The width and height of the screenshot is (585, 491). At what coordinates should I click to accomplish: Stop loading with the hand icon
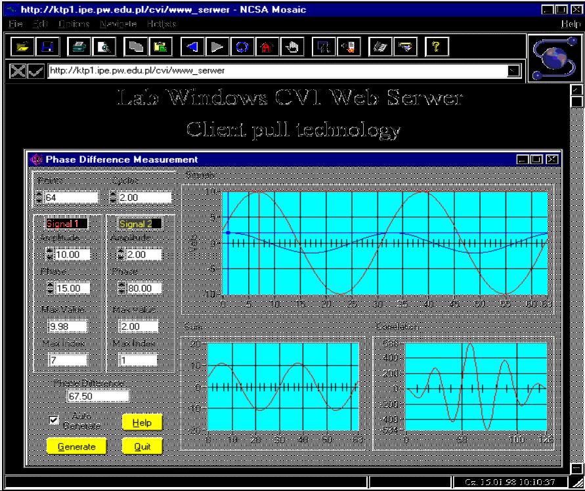[x=292, y=47]
